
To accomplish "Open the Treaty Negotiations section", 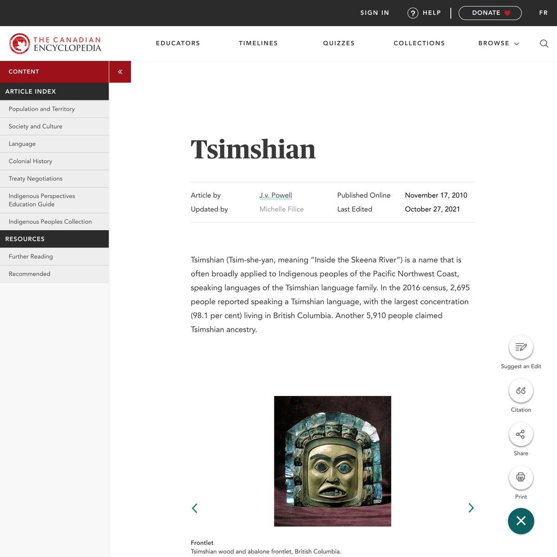I will pyautogui.click(x=36, y=178).
